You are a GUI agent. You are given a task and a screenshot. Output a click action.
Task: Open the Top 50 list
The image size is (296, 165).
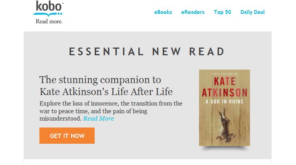pos(222,12)
